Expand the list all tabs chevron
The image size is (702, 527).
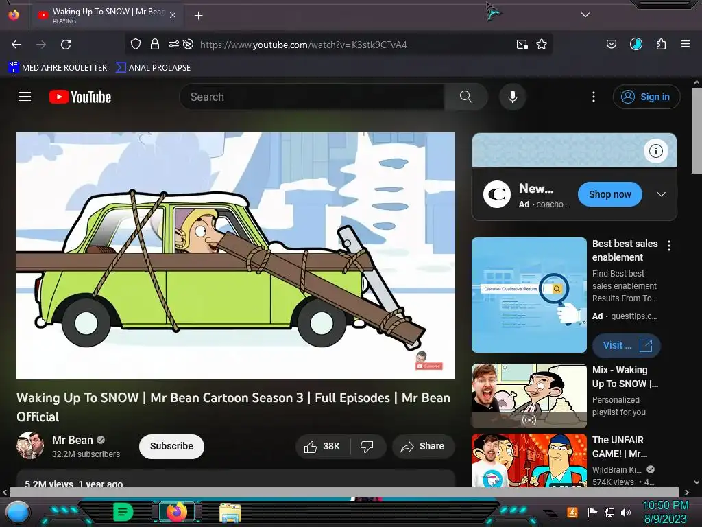pos(585,15)
